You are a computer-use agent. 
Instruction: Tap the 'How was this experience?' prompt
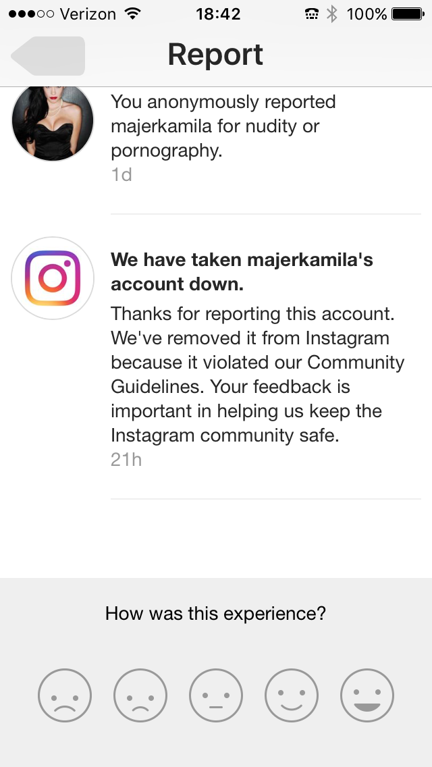coord(215,613)
